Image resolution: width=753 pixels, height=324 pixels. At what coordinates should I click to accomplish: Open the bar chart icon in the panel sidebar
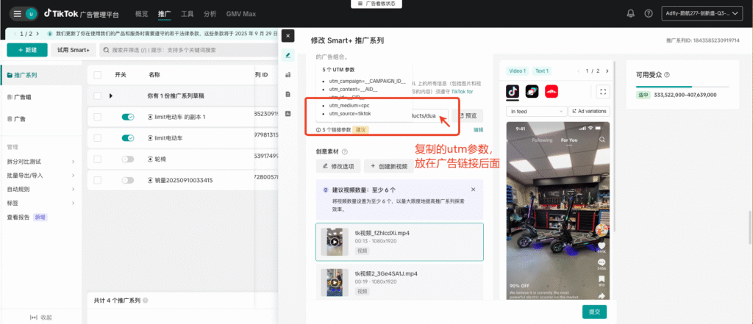point(288,75)
